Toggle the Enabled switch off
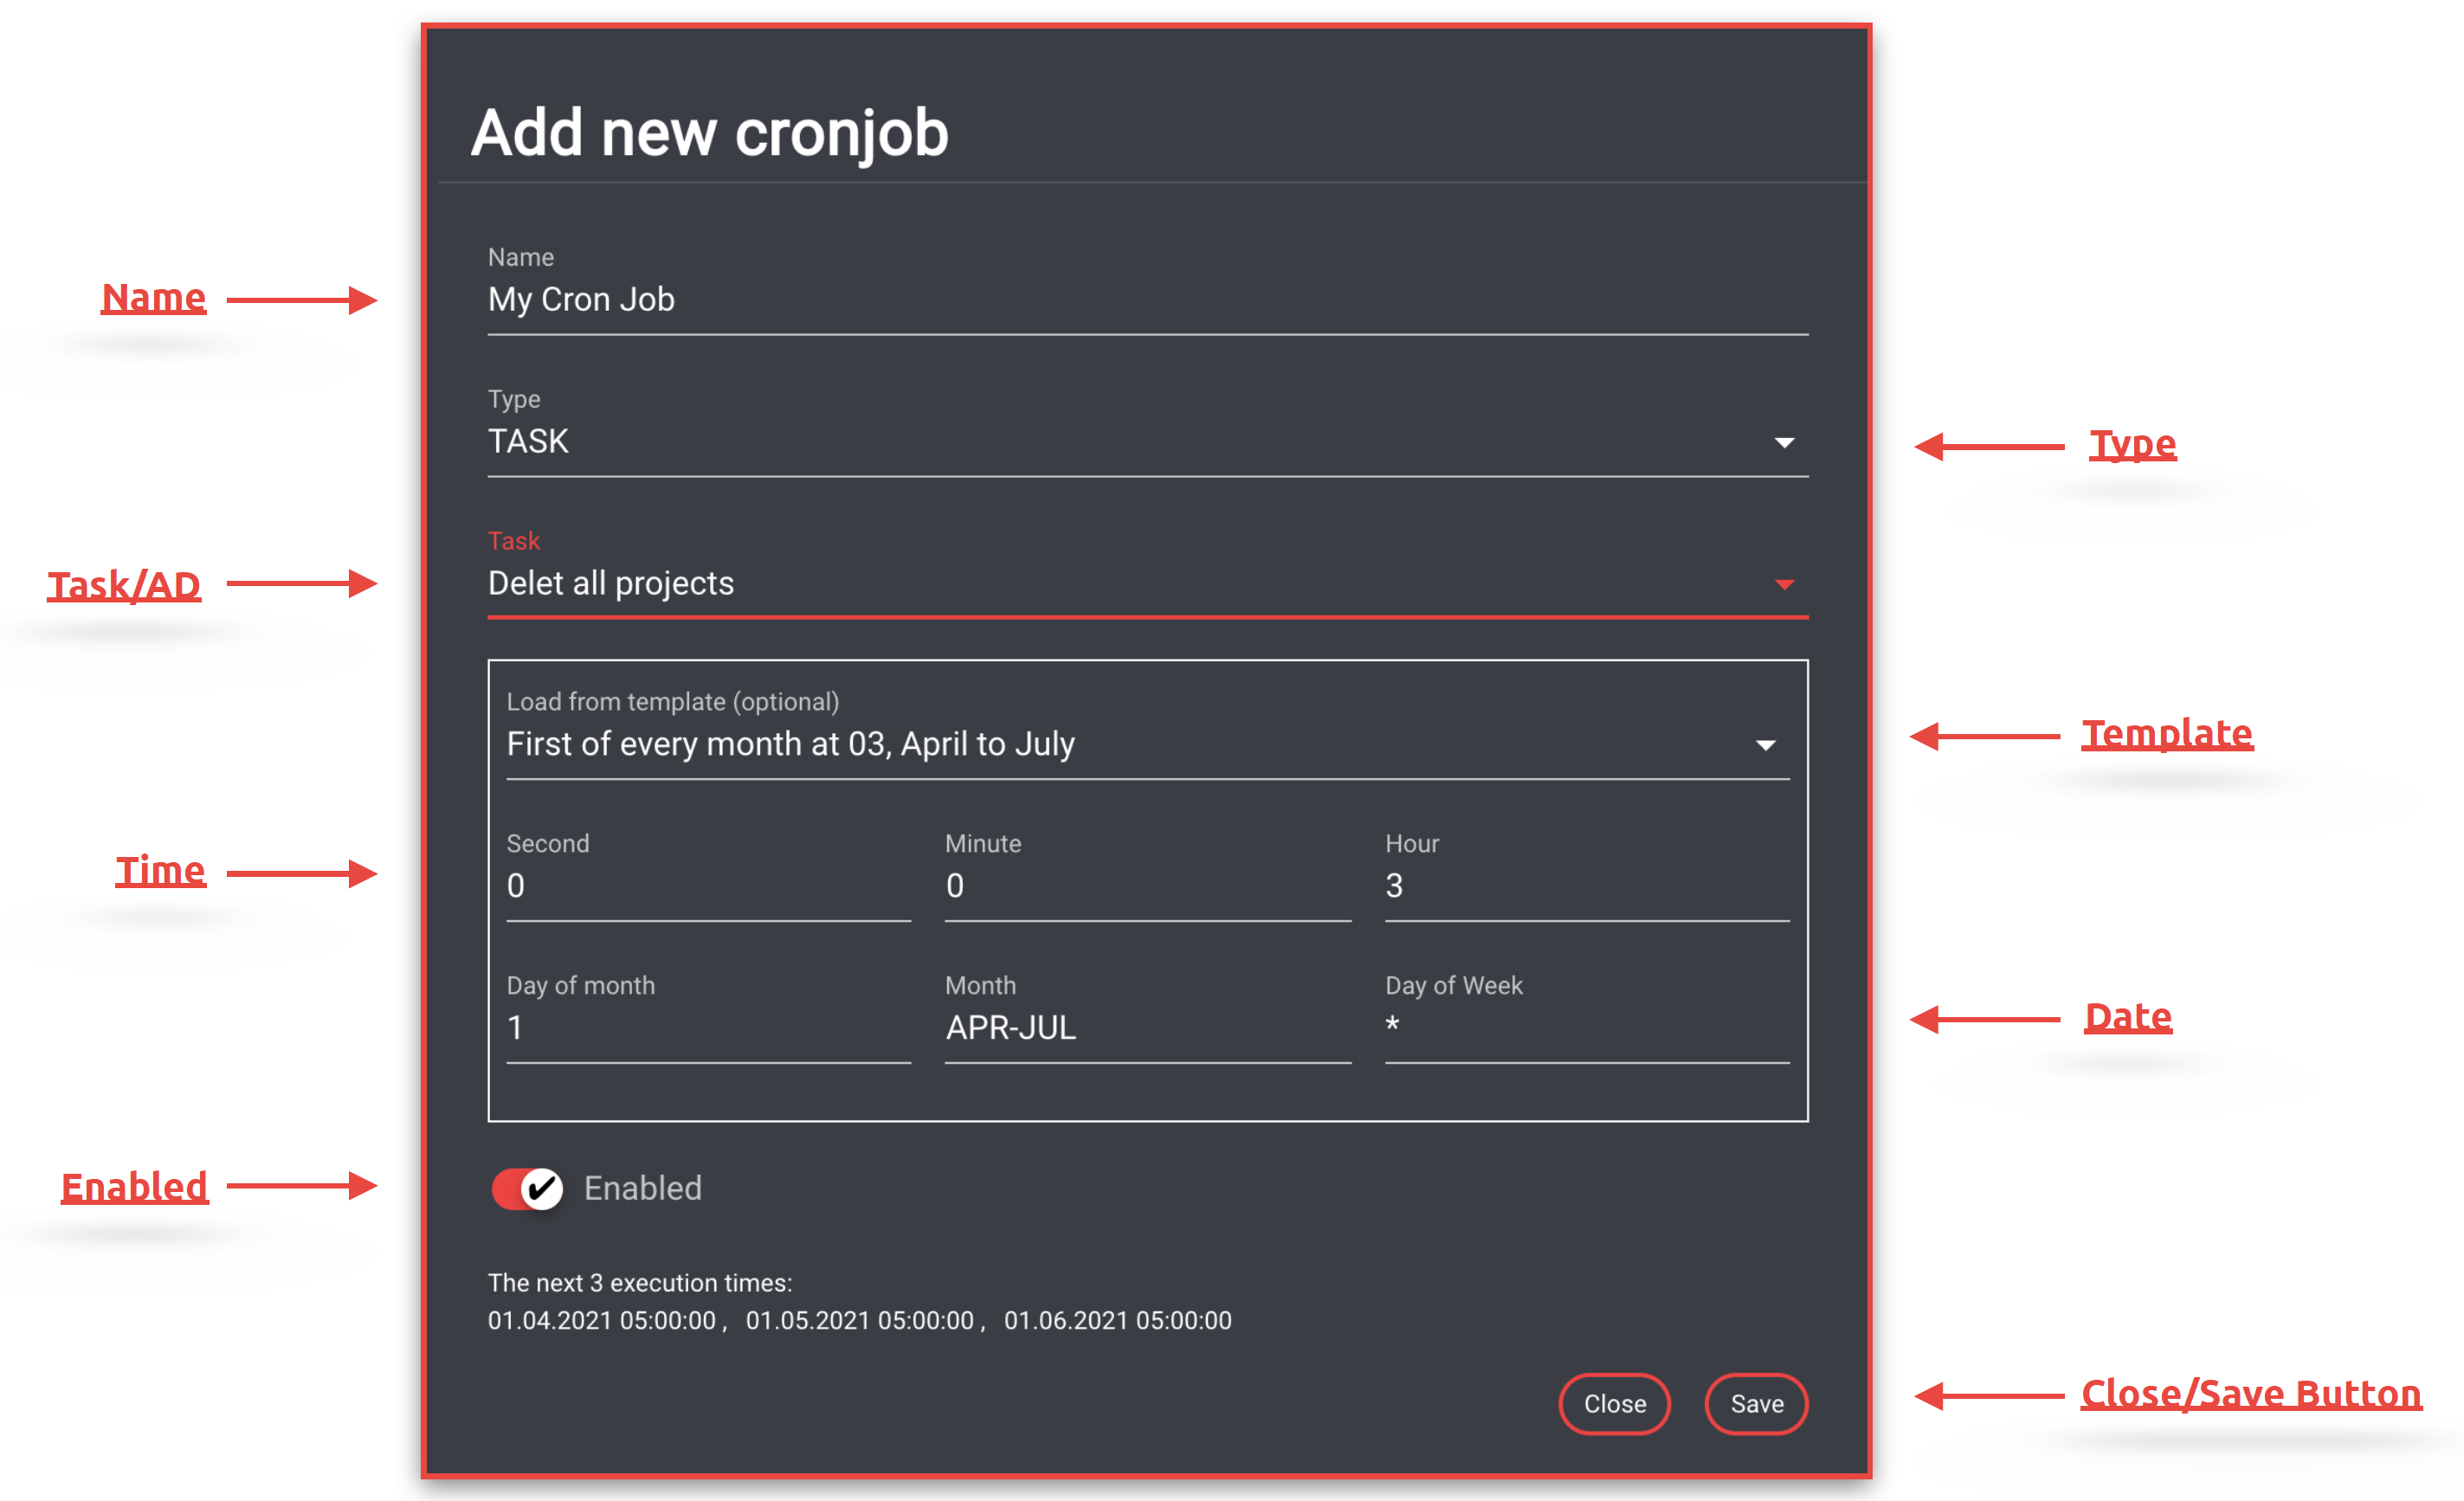Image resolution: width=2464 pixels, height=1501 pixels. click(527, 1189)
